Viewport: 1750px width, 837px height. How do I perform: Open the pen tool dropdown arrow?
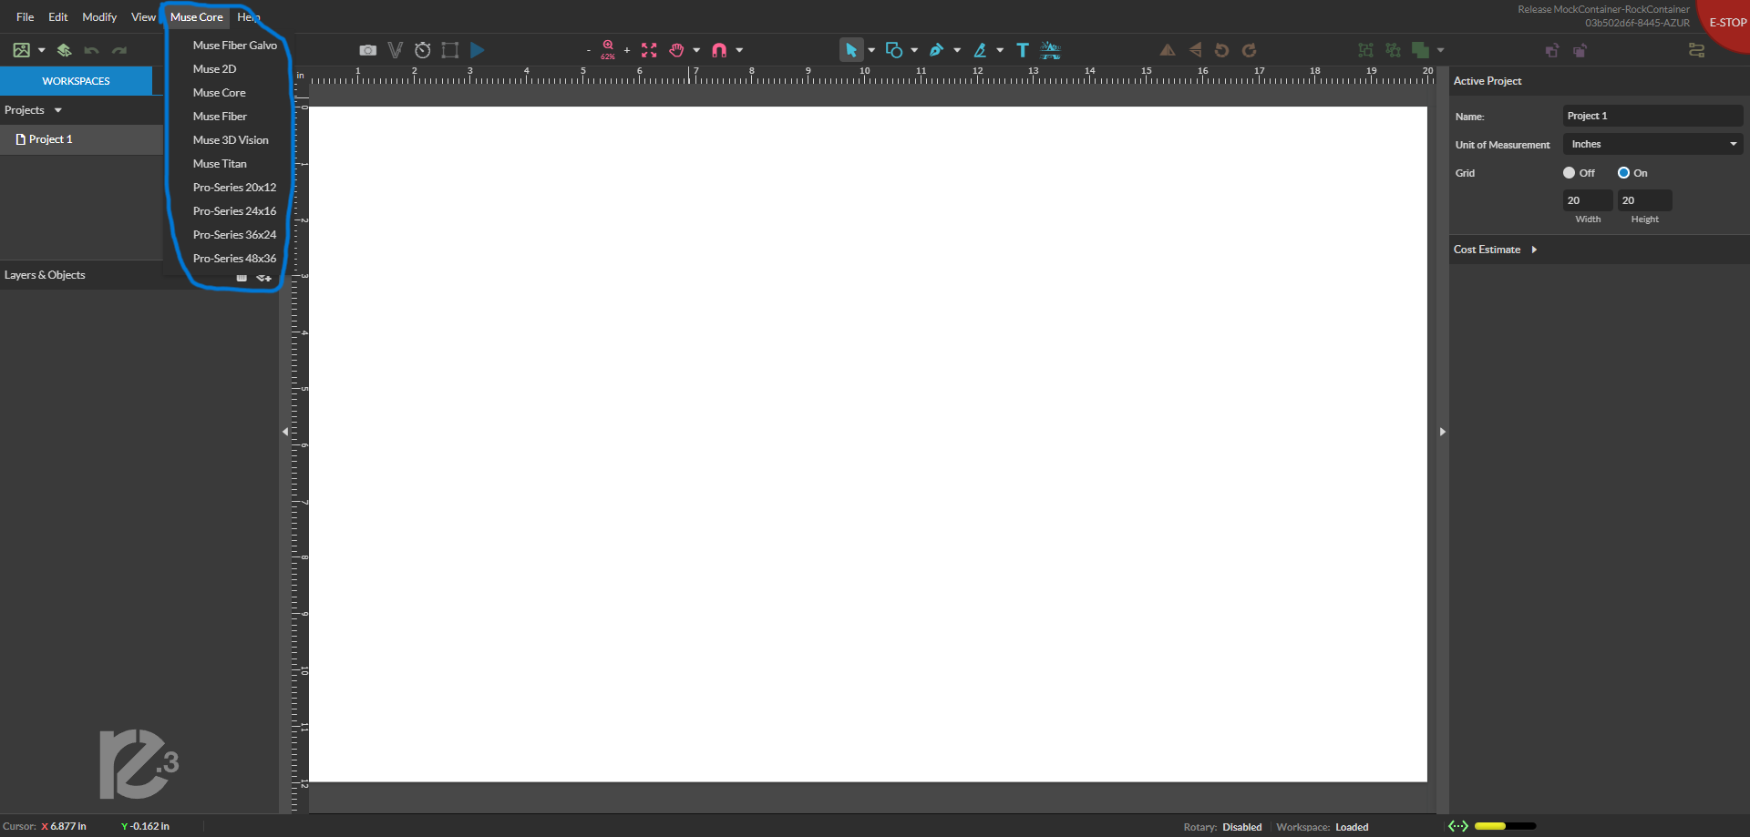tap(957, 50)
